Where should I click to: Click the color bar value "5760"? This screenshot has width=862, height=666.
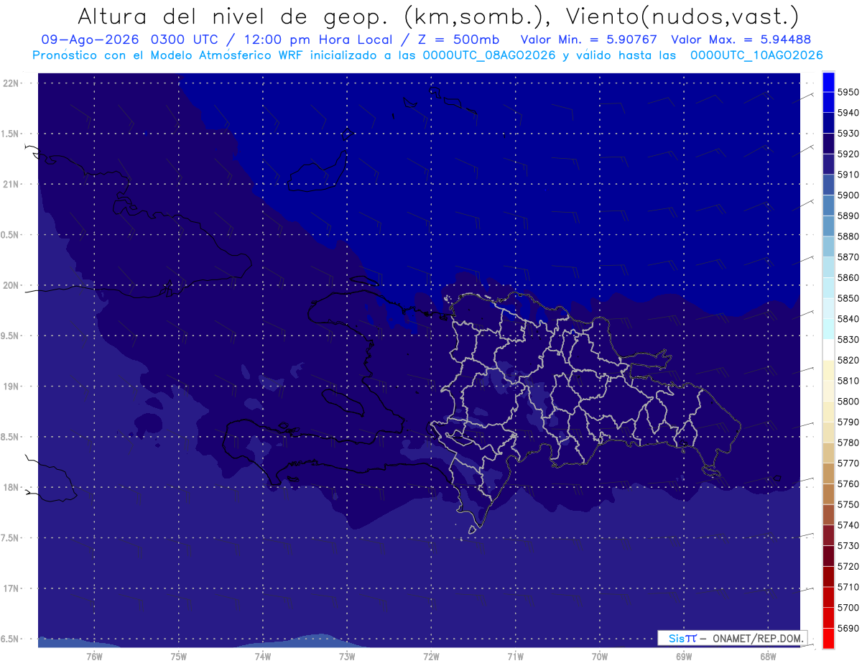point(848,484)
